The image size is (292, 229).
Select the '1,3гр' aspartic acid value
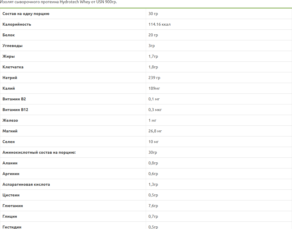coord(153,184)
